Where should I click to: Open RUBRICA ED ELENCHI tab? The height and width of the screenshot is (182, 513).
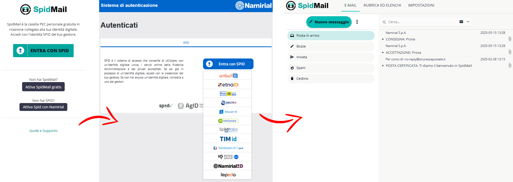382,5
